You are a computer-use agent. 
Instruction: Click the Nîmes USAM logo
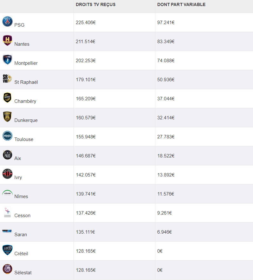(7, 193)
